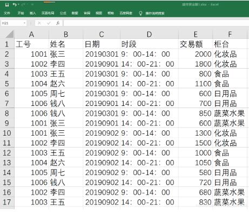Open the 页面布局 ribbon tab
This screenshot has height=214, width=249.
tap(48, 13)
